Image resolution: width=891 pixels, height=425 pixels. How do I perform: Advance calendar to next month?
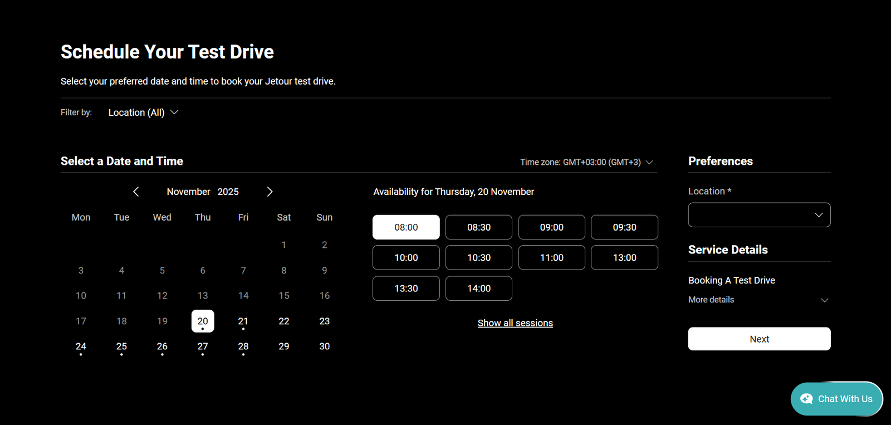click(270, 192)
